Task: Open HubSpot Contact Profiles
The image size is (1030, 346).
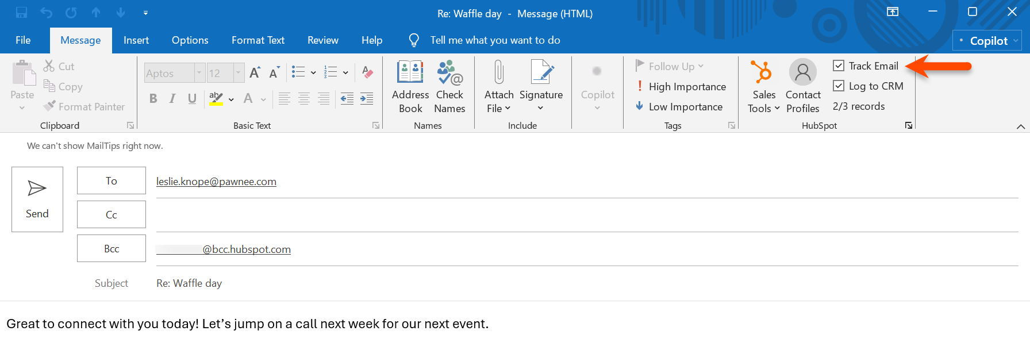Action: coord(802,87)
